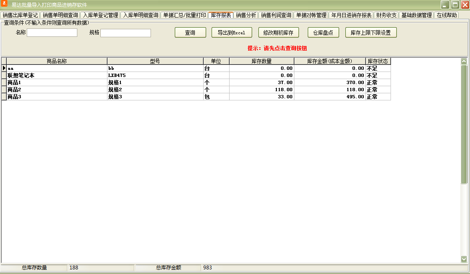Open 年月日进销存报表 tab

351,15
